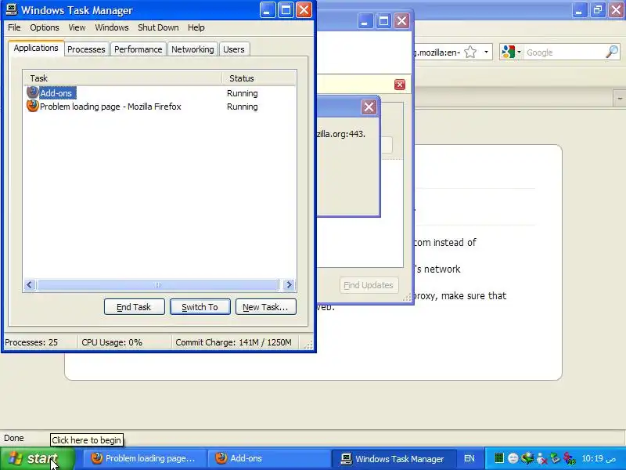Close the small dialog mentioning zilla.org:443
This screenshot has height=470, width=626.
pyautogui.click(x=369, y=107)
